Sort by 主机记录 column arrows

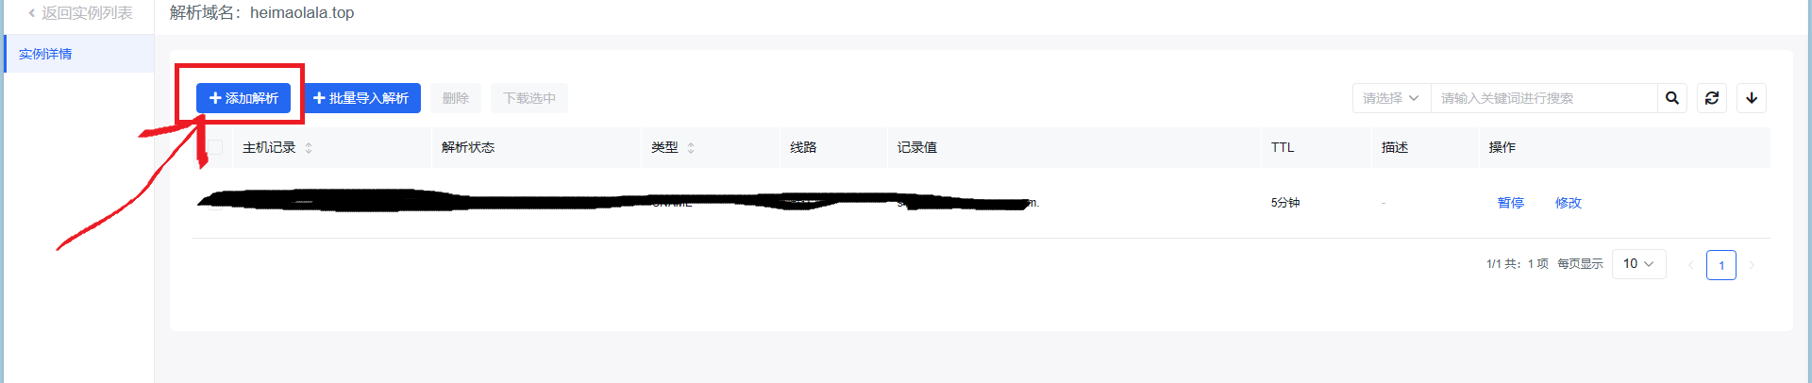(x=309, y=148)
